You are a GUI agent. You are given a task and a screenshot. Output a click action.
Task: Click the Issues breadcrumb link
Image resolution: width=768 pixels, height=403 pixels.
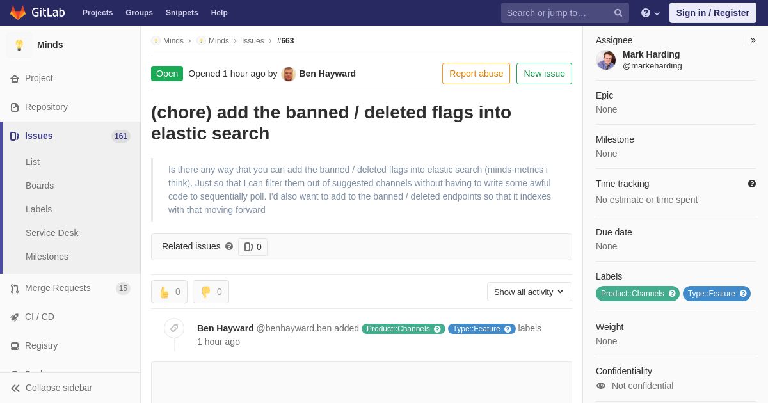coord(253,41)
